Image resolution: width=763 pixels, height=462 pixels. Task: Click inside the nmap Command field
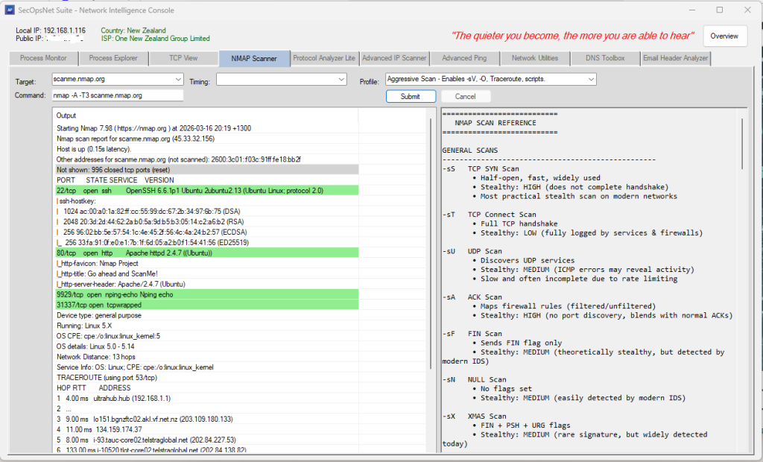[117, 95]
